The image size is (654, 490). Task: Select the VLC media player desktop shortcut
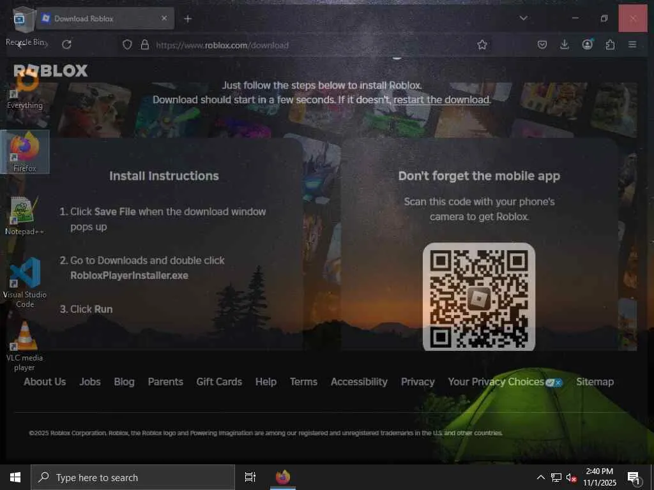(x=25, y=346)
